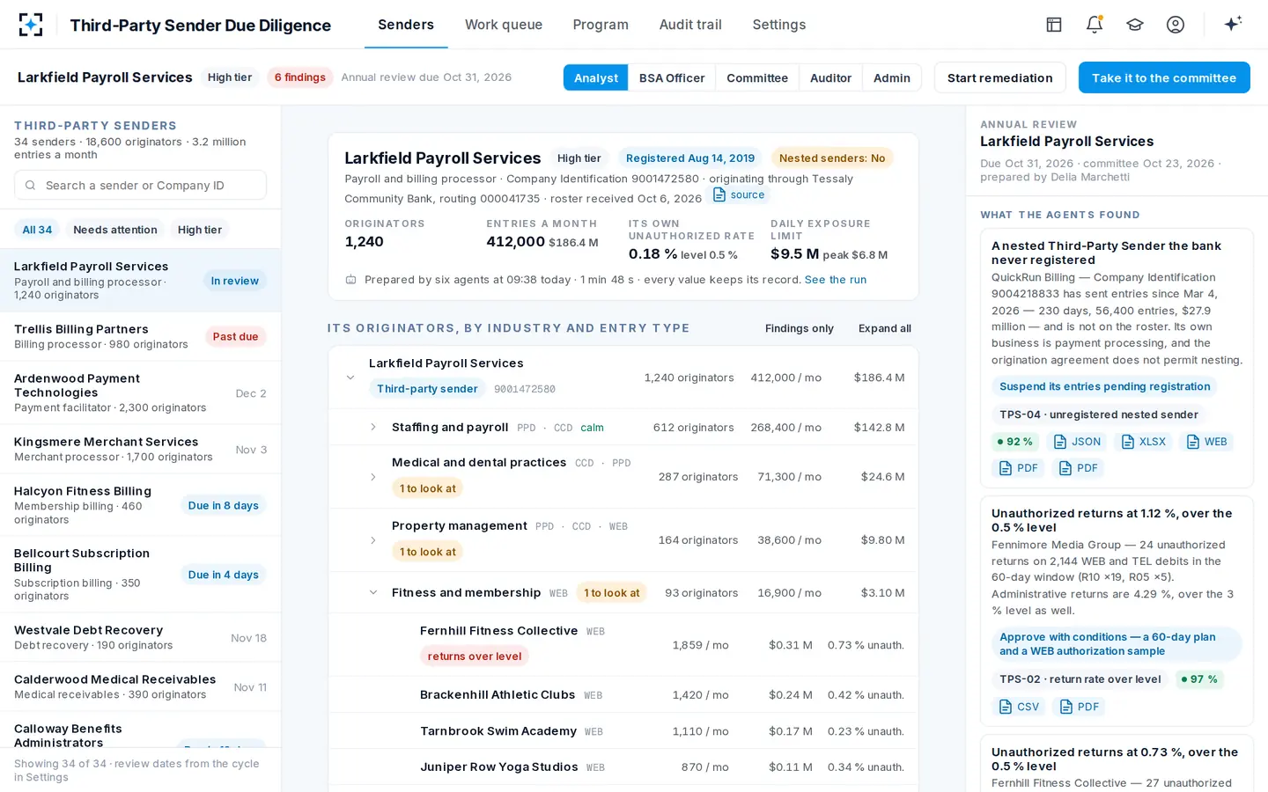Open the See the run link
The width and height of the screenshot is (1268, 792).
click(836, 280)
